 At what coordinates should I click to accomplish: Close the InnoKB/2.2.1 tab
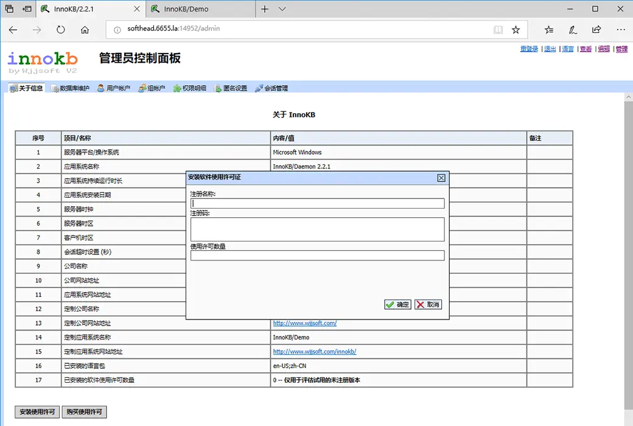click(x=137, y=9)
